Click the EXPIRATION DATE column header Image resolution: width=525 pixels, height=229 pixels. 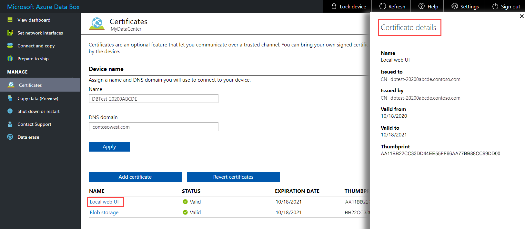tap(297, 191)
